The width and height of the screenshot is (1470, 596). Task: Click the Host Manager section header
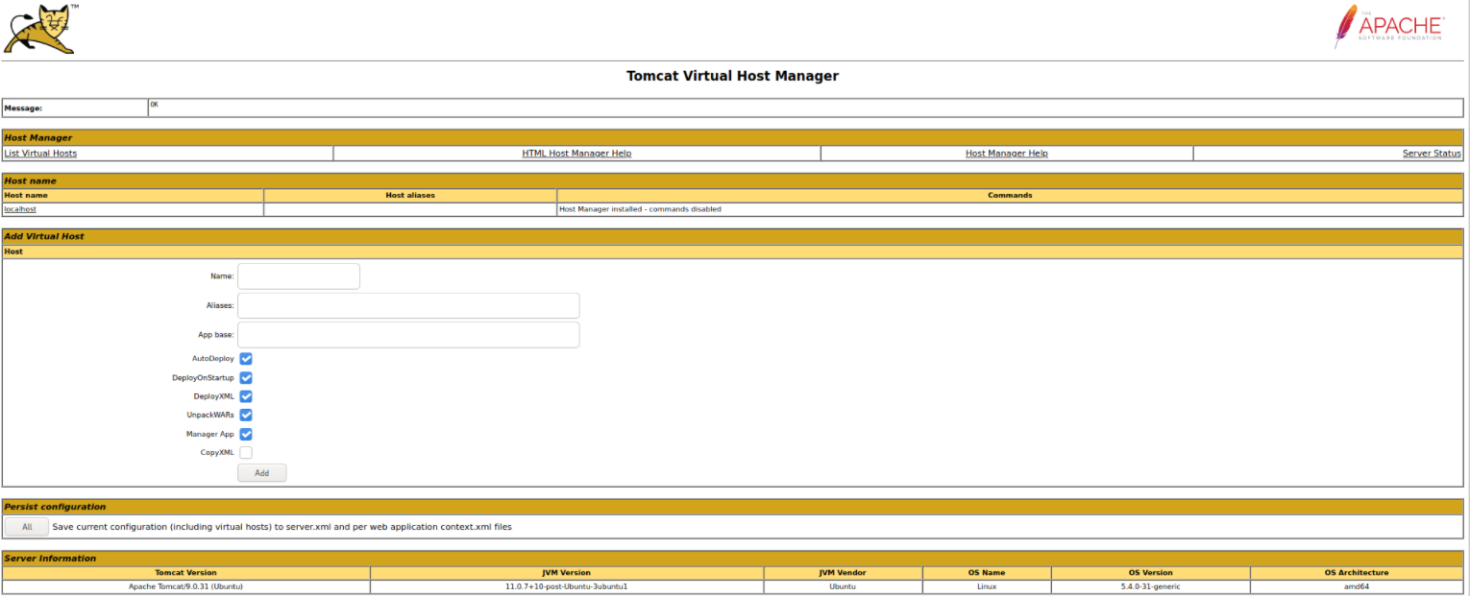click(732, 138)
